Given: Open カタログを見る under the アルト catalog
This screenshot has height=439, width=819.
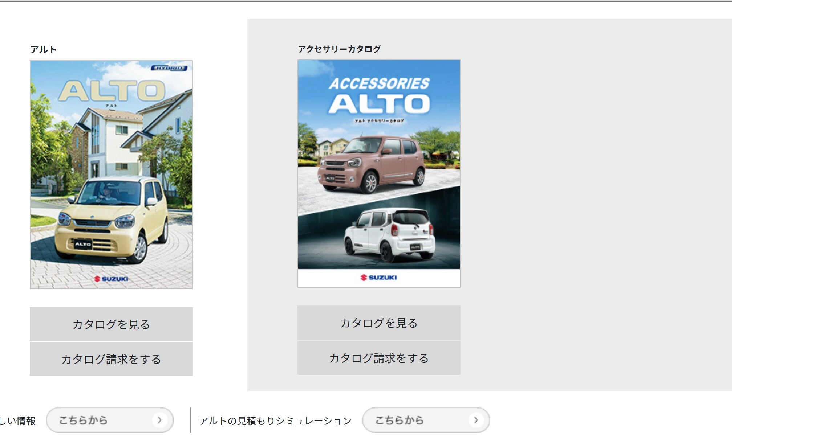Looking at the screenshot, I should tap(111, 324).
